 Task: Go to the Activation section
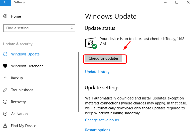(19, 114)
